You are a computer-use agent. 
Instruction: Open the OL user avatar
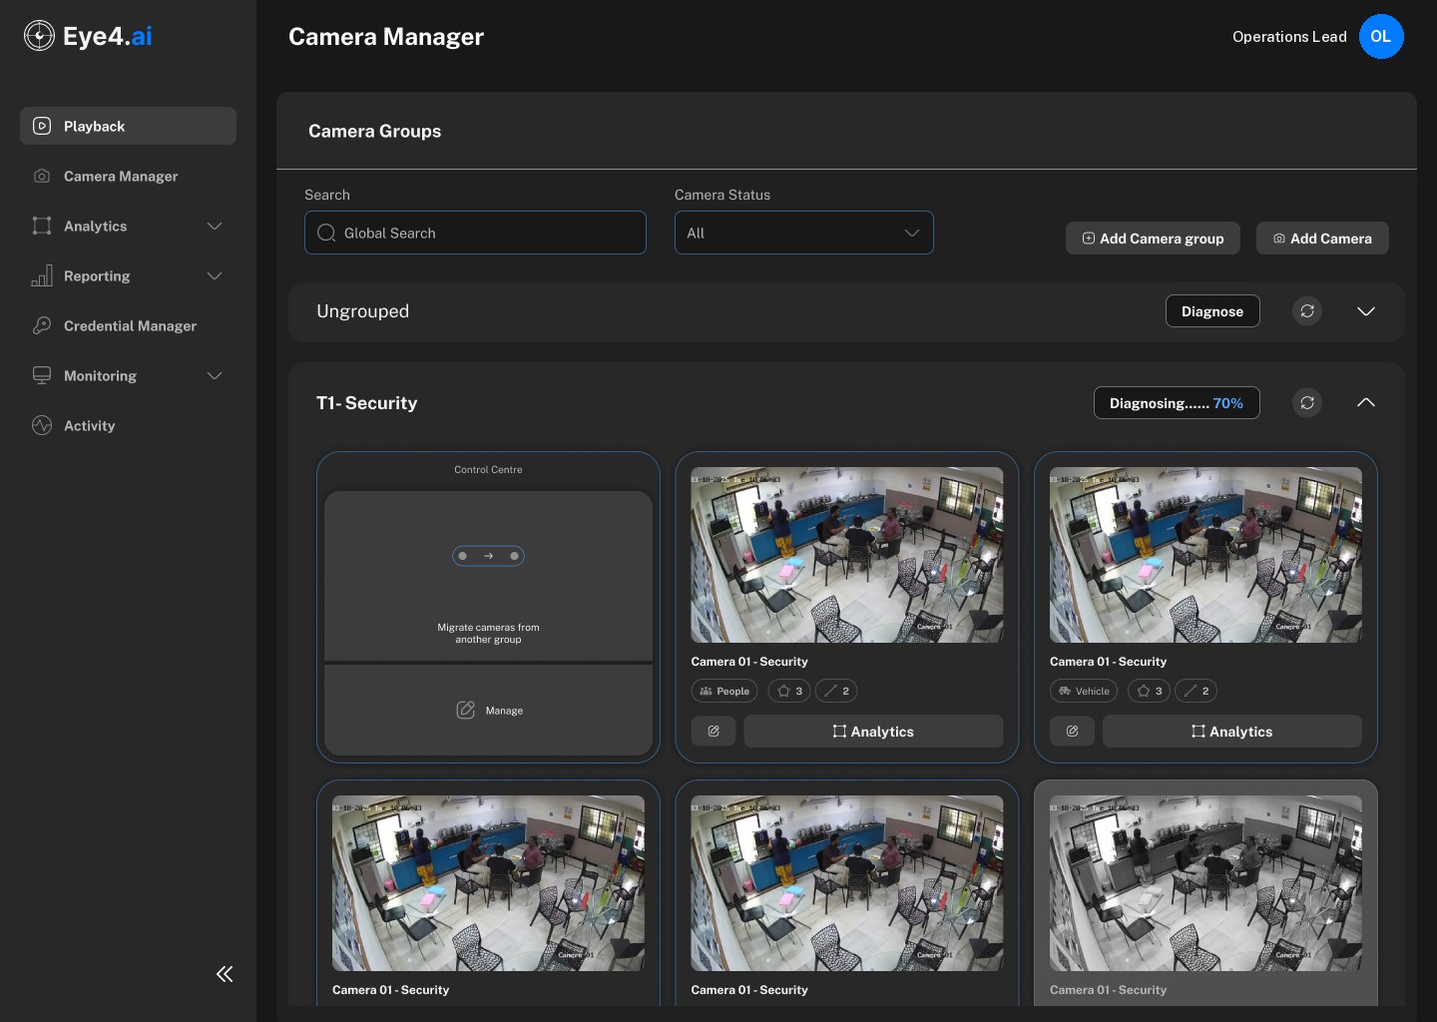pos(1381,37)
